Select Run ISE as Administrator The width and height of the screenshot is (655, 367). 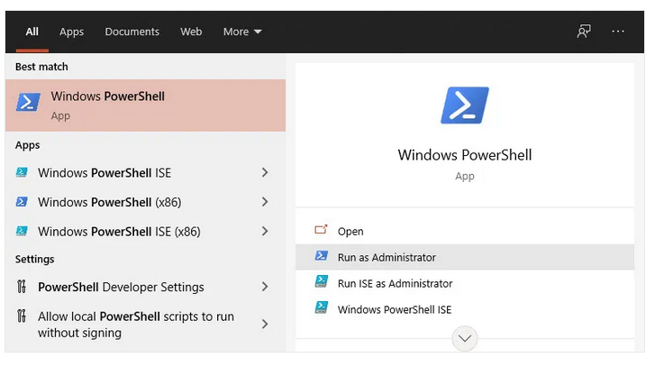pyautogui.click(x=395, y=283)
